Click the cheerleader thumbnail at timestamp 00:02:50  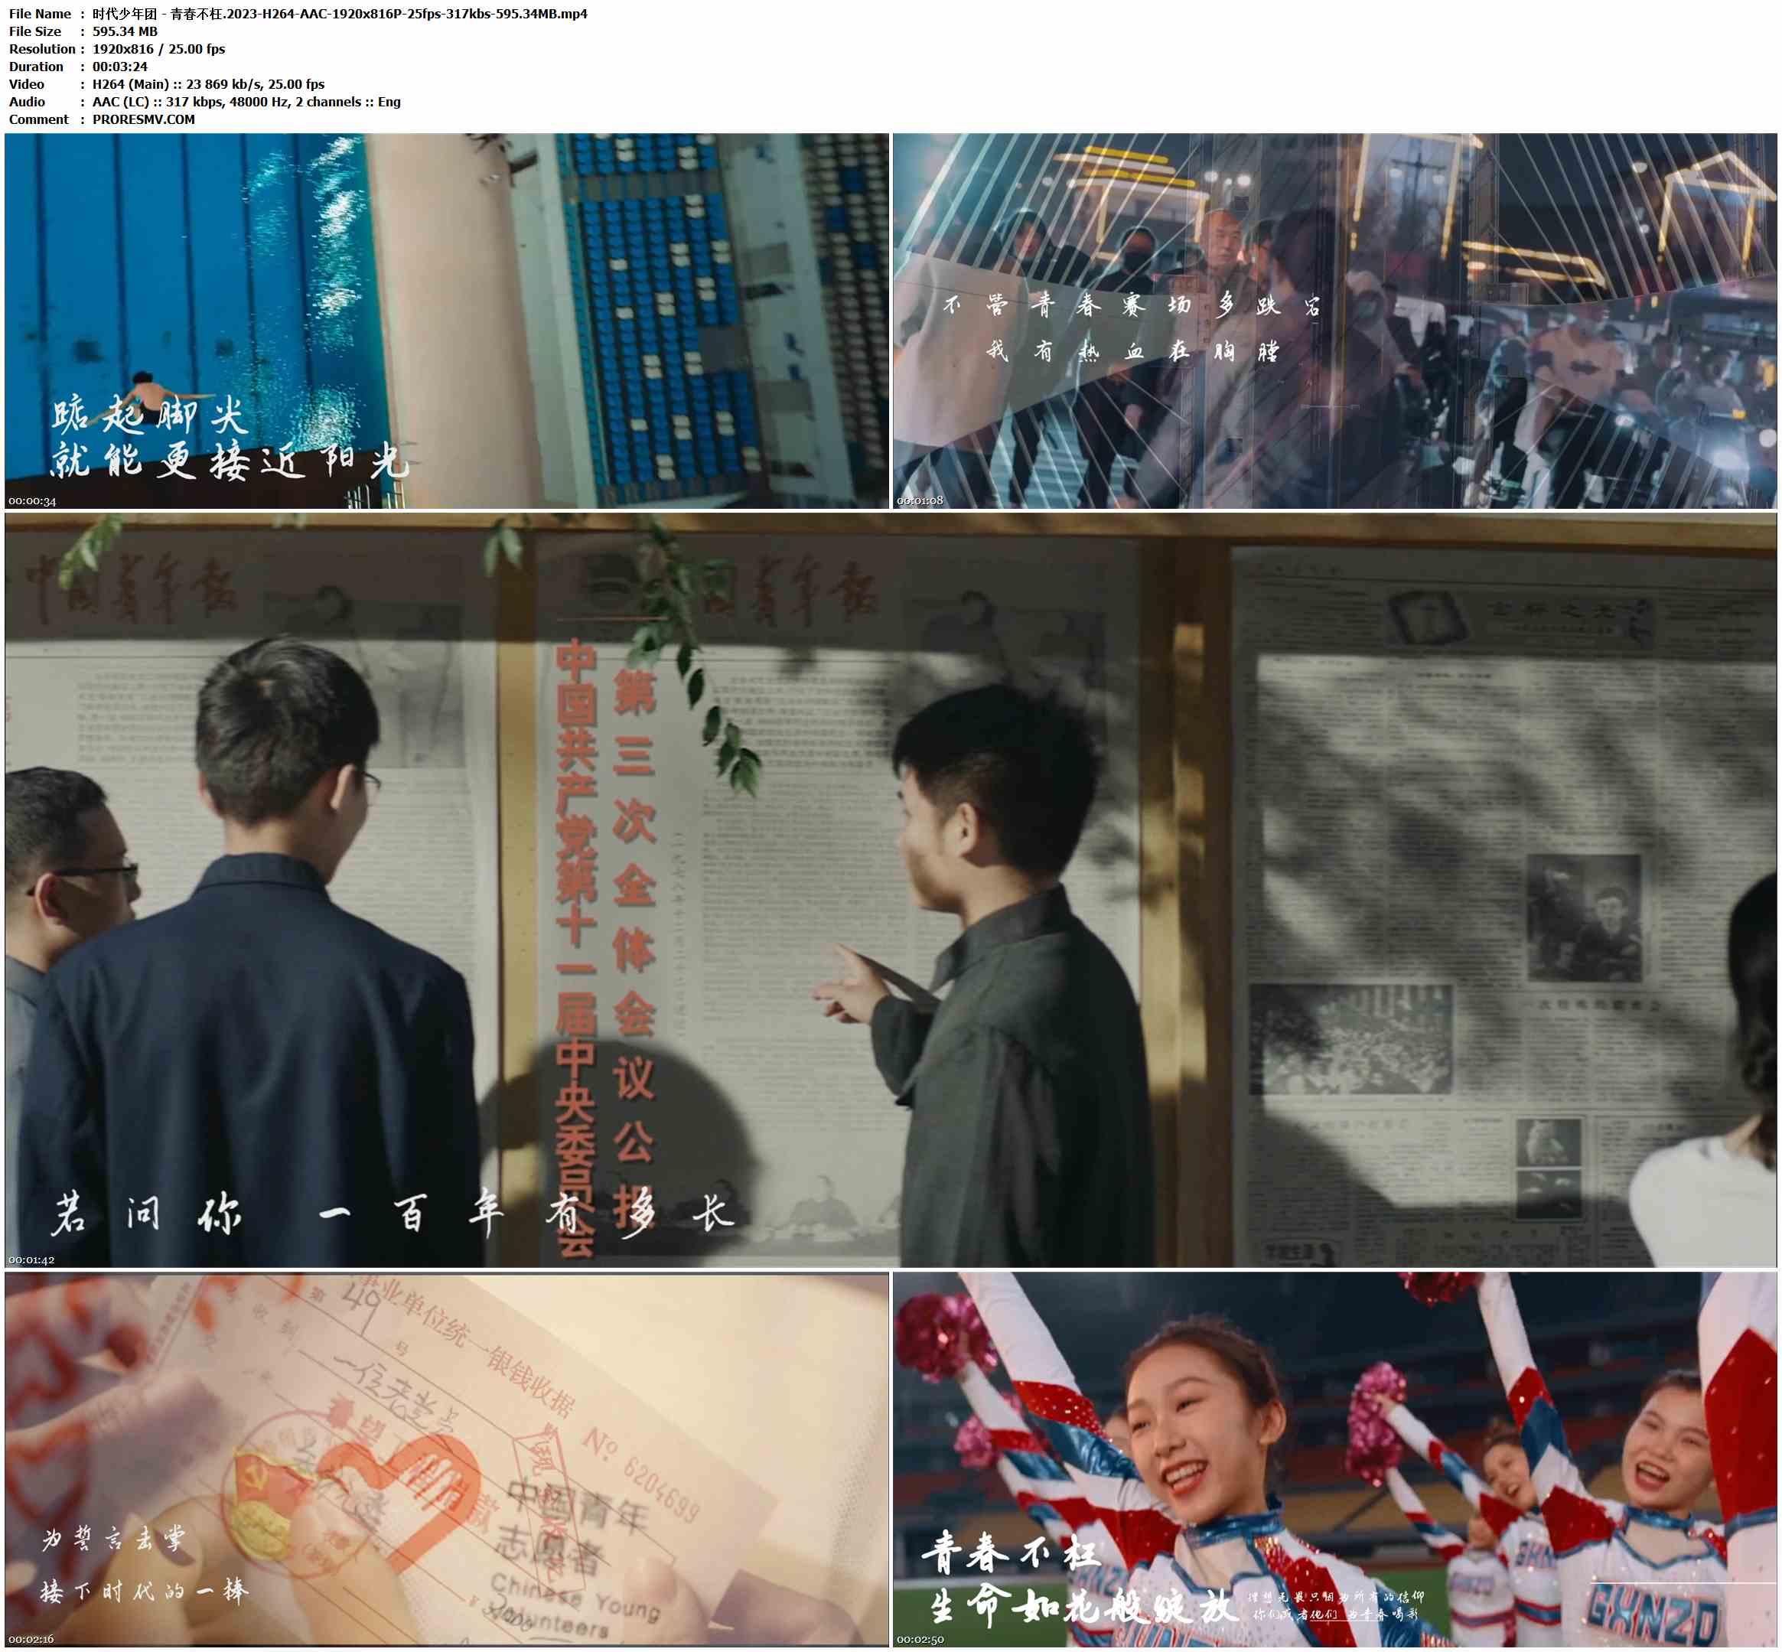(x=1334, y=1459)
